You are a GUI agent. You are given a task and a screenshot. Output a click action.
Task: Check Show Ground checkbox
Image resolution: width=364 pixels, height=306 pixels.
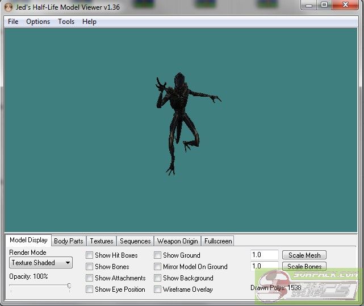point(158,255)
